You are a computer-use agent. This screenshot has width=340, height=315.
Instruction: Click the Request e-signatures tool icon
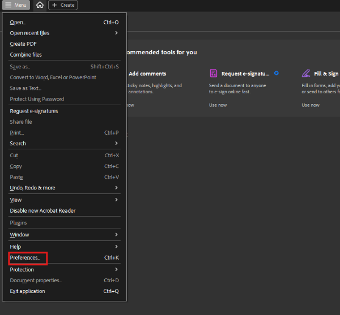click(214, 73)
